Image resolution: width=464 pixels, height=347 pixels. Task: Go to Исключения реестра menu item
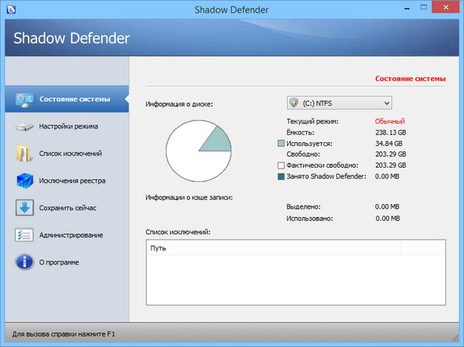point(72,181)
